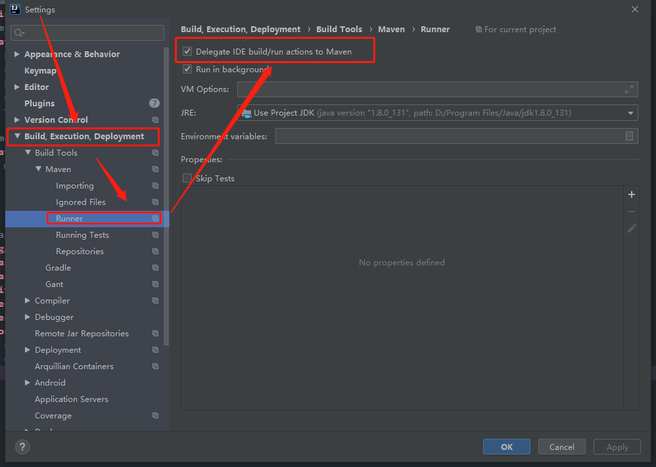656x467 pixels.
Task: Close the Settings dialog
Action: pos(635,9)
